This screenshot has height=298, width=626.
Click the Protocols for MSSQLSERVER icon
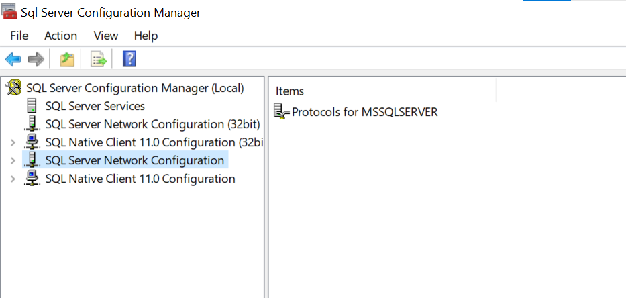(282, 112)
